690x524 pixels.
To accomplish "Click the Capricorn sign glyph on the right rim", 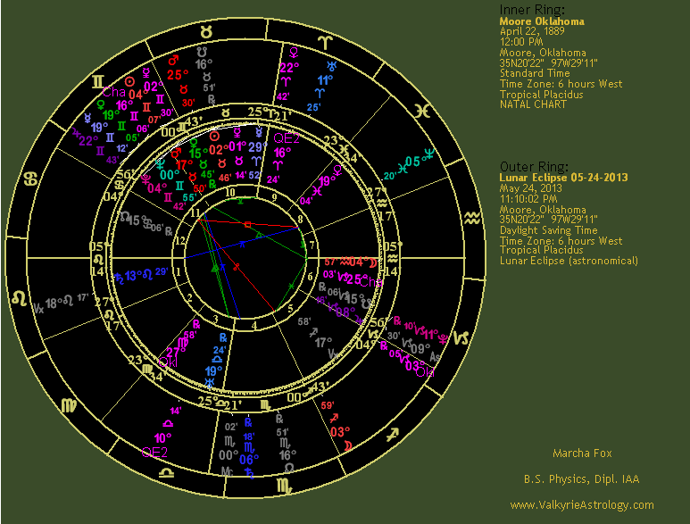I will [463, 338].
